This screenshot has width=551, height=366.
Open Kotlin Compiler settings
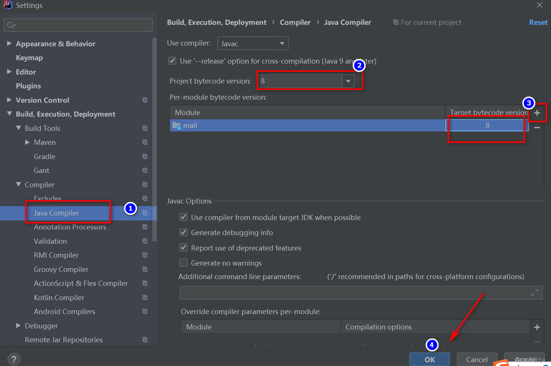59,298
